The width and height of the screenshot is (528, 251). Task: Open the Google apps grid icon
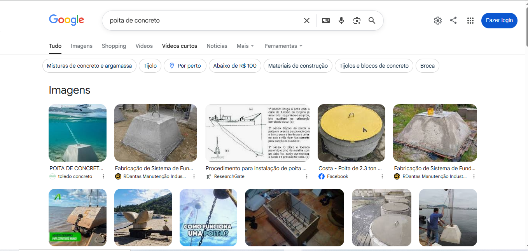point(470,21)
